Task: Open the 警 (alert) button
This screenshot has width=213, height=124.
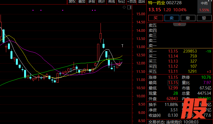Action: pos(204,18)
